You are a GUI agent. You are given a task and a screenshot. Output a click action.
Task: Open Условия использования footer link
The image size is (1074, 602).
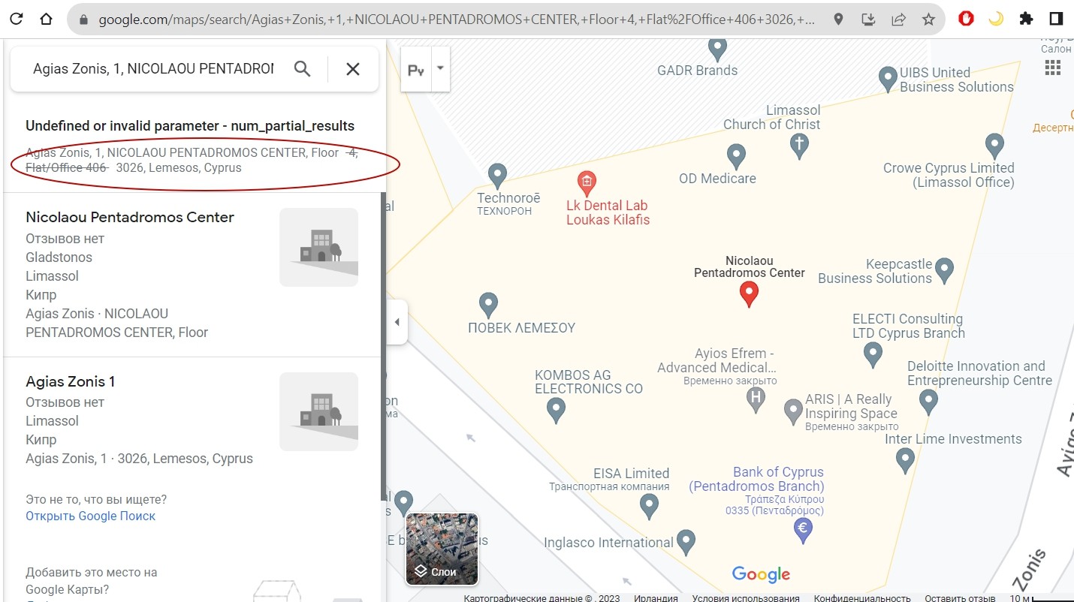click(745, 597)
